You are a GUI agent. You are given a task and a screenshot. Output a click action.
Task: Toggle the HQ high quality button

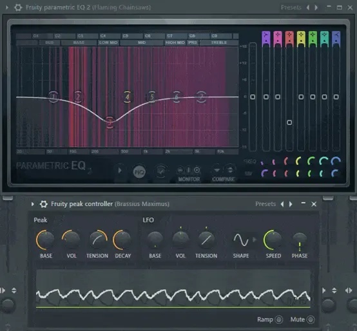coord(139,172)
